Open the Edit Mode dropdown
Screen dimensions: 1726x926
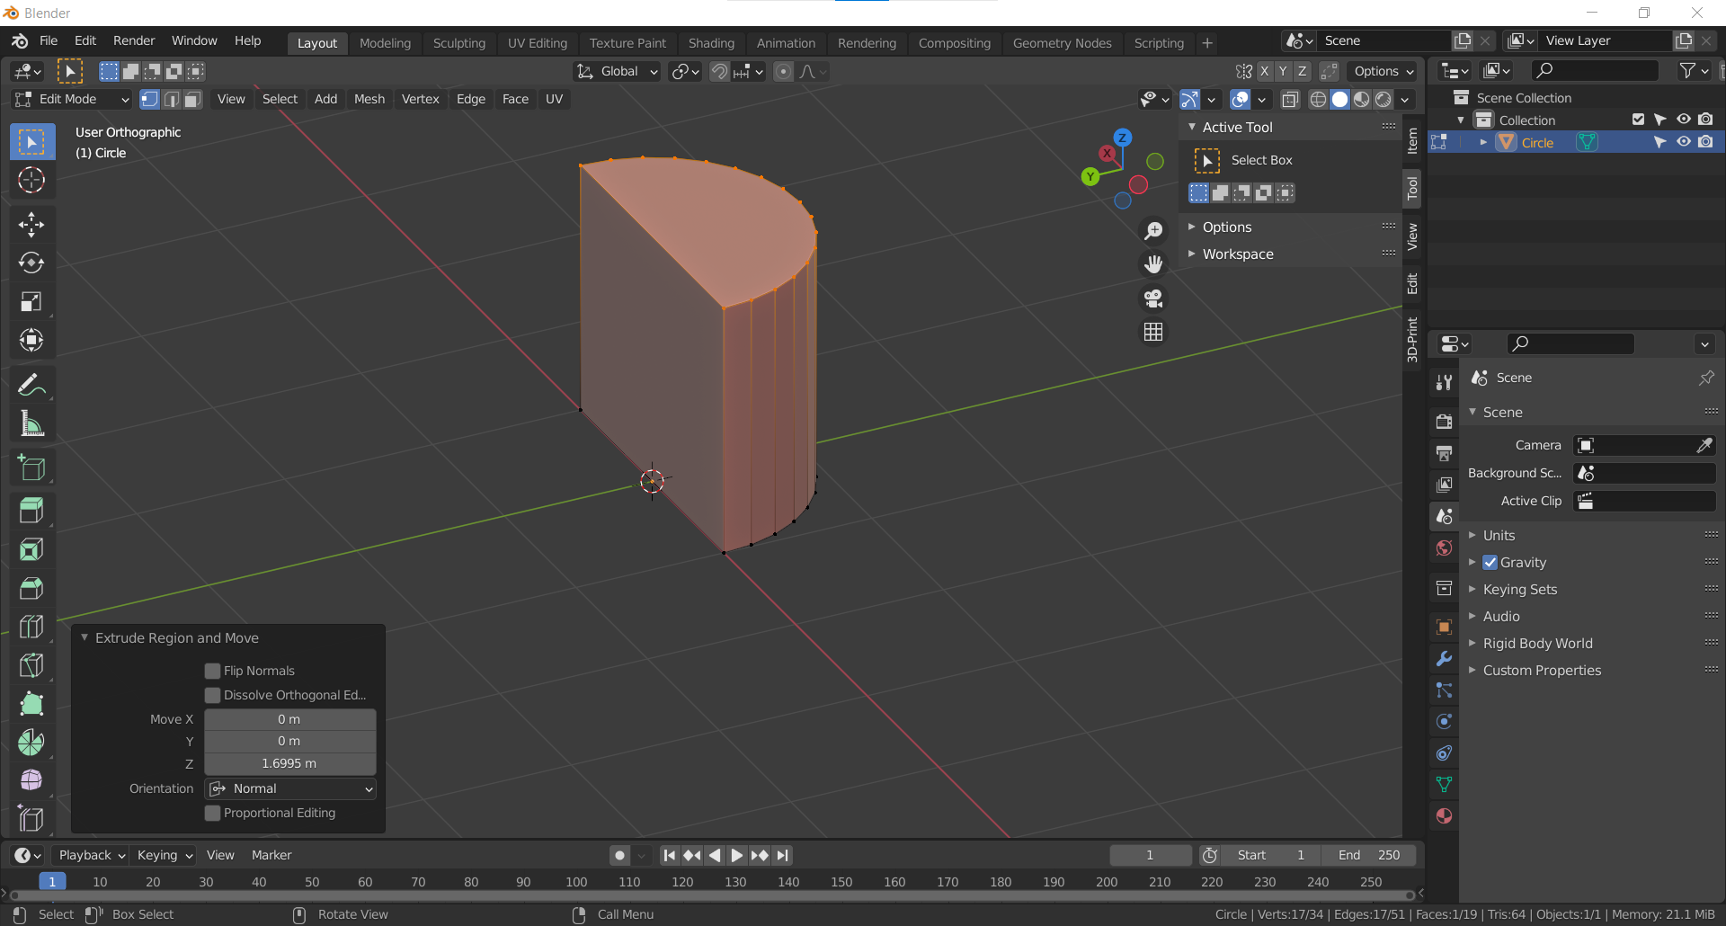coord(72,99)
